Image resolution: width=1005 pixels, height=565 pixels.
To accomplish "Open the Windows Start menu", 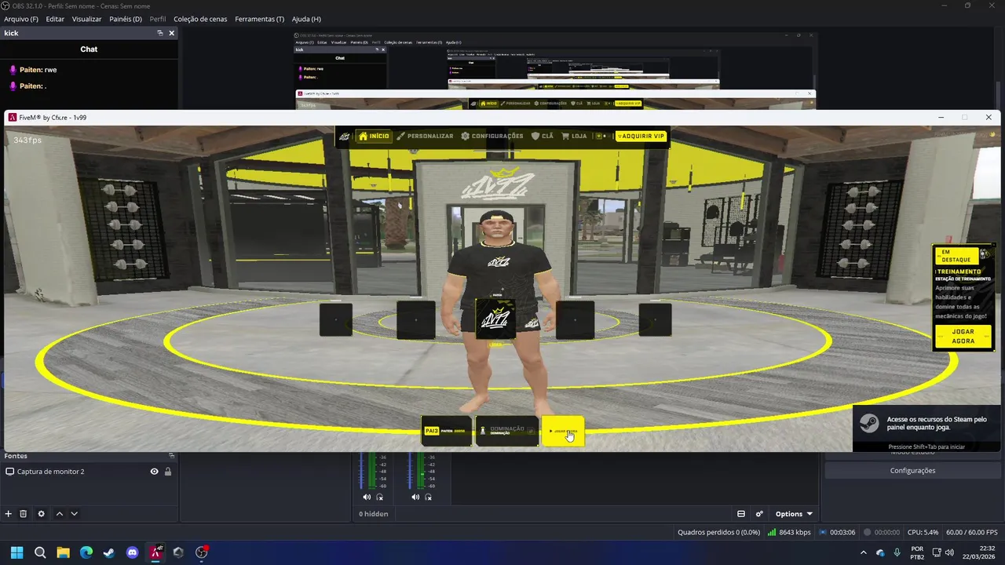I will click(16, 552).
